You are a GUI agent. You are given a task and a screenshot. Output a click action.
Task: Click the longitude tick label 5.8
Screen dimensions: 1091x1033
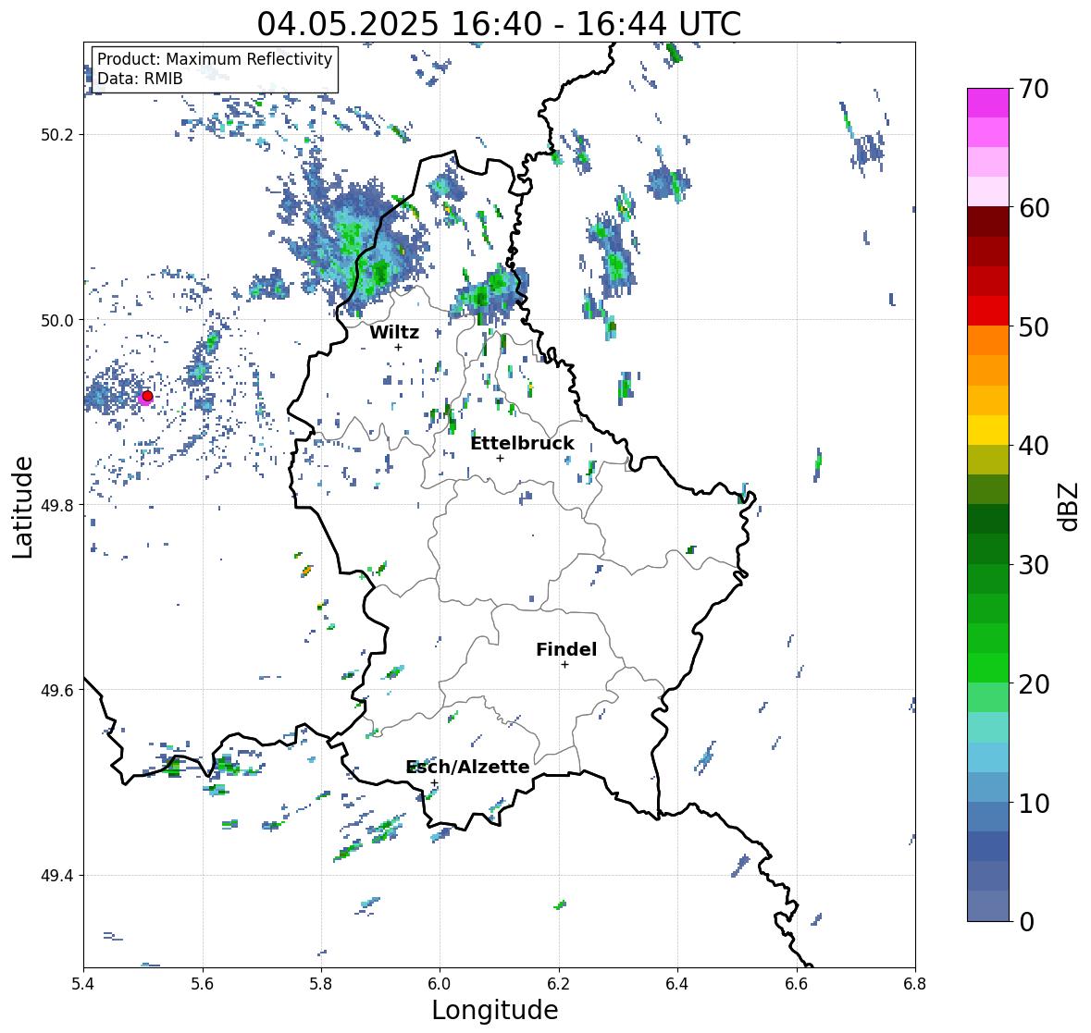pos(321,984)
